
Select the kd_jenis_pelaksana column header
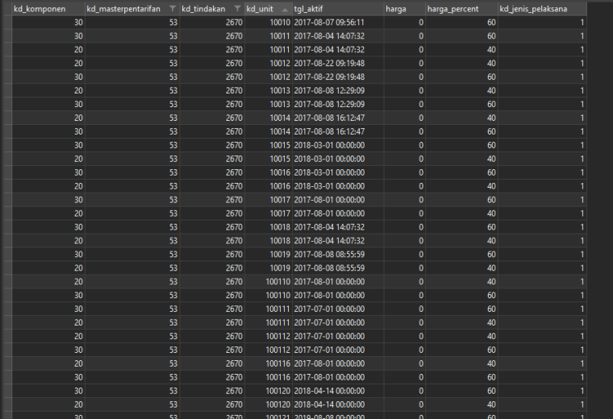tap(542, 9)
